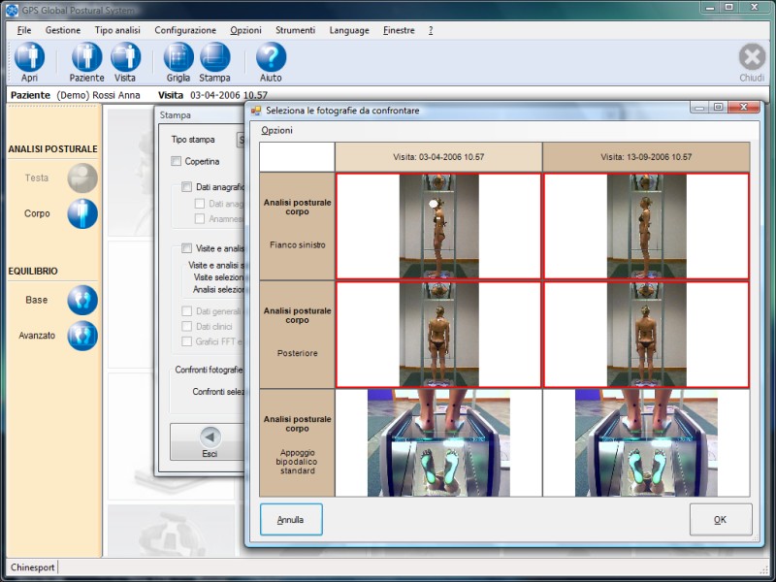Click the Apri toolbar icon

click(29, 58)
